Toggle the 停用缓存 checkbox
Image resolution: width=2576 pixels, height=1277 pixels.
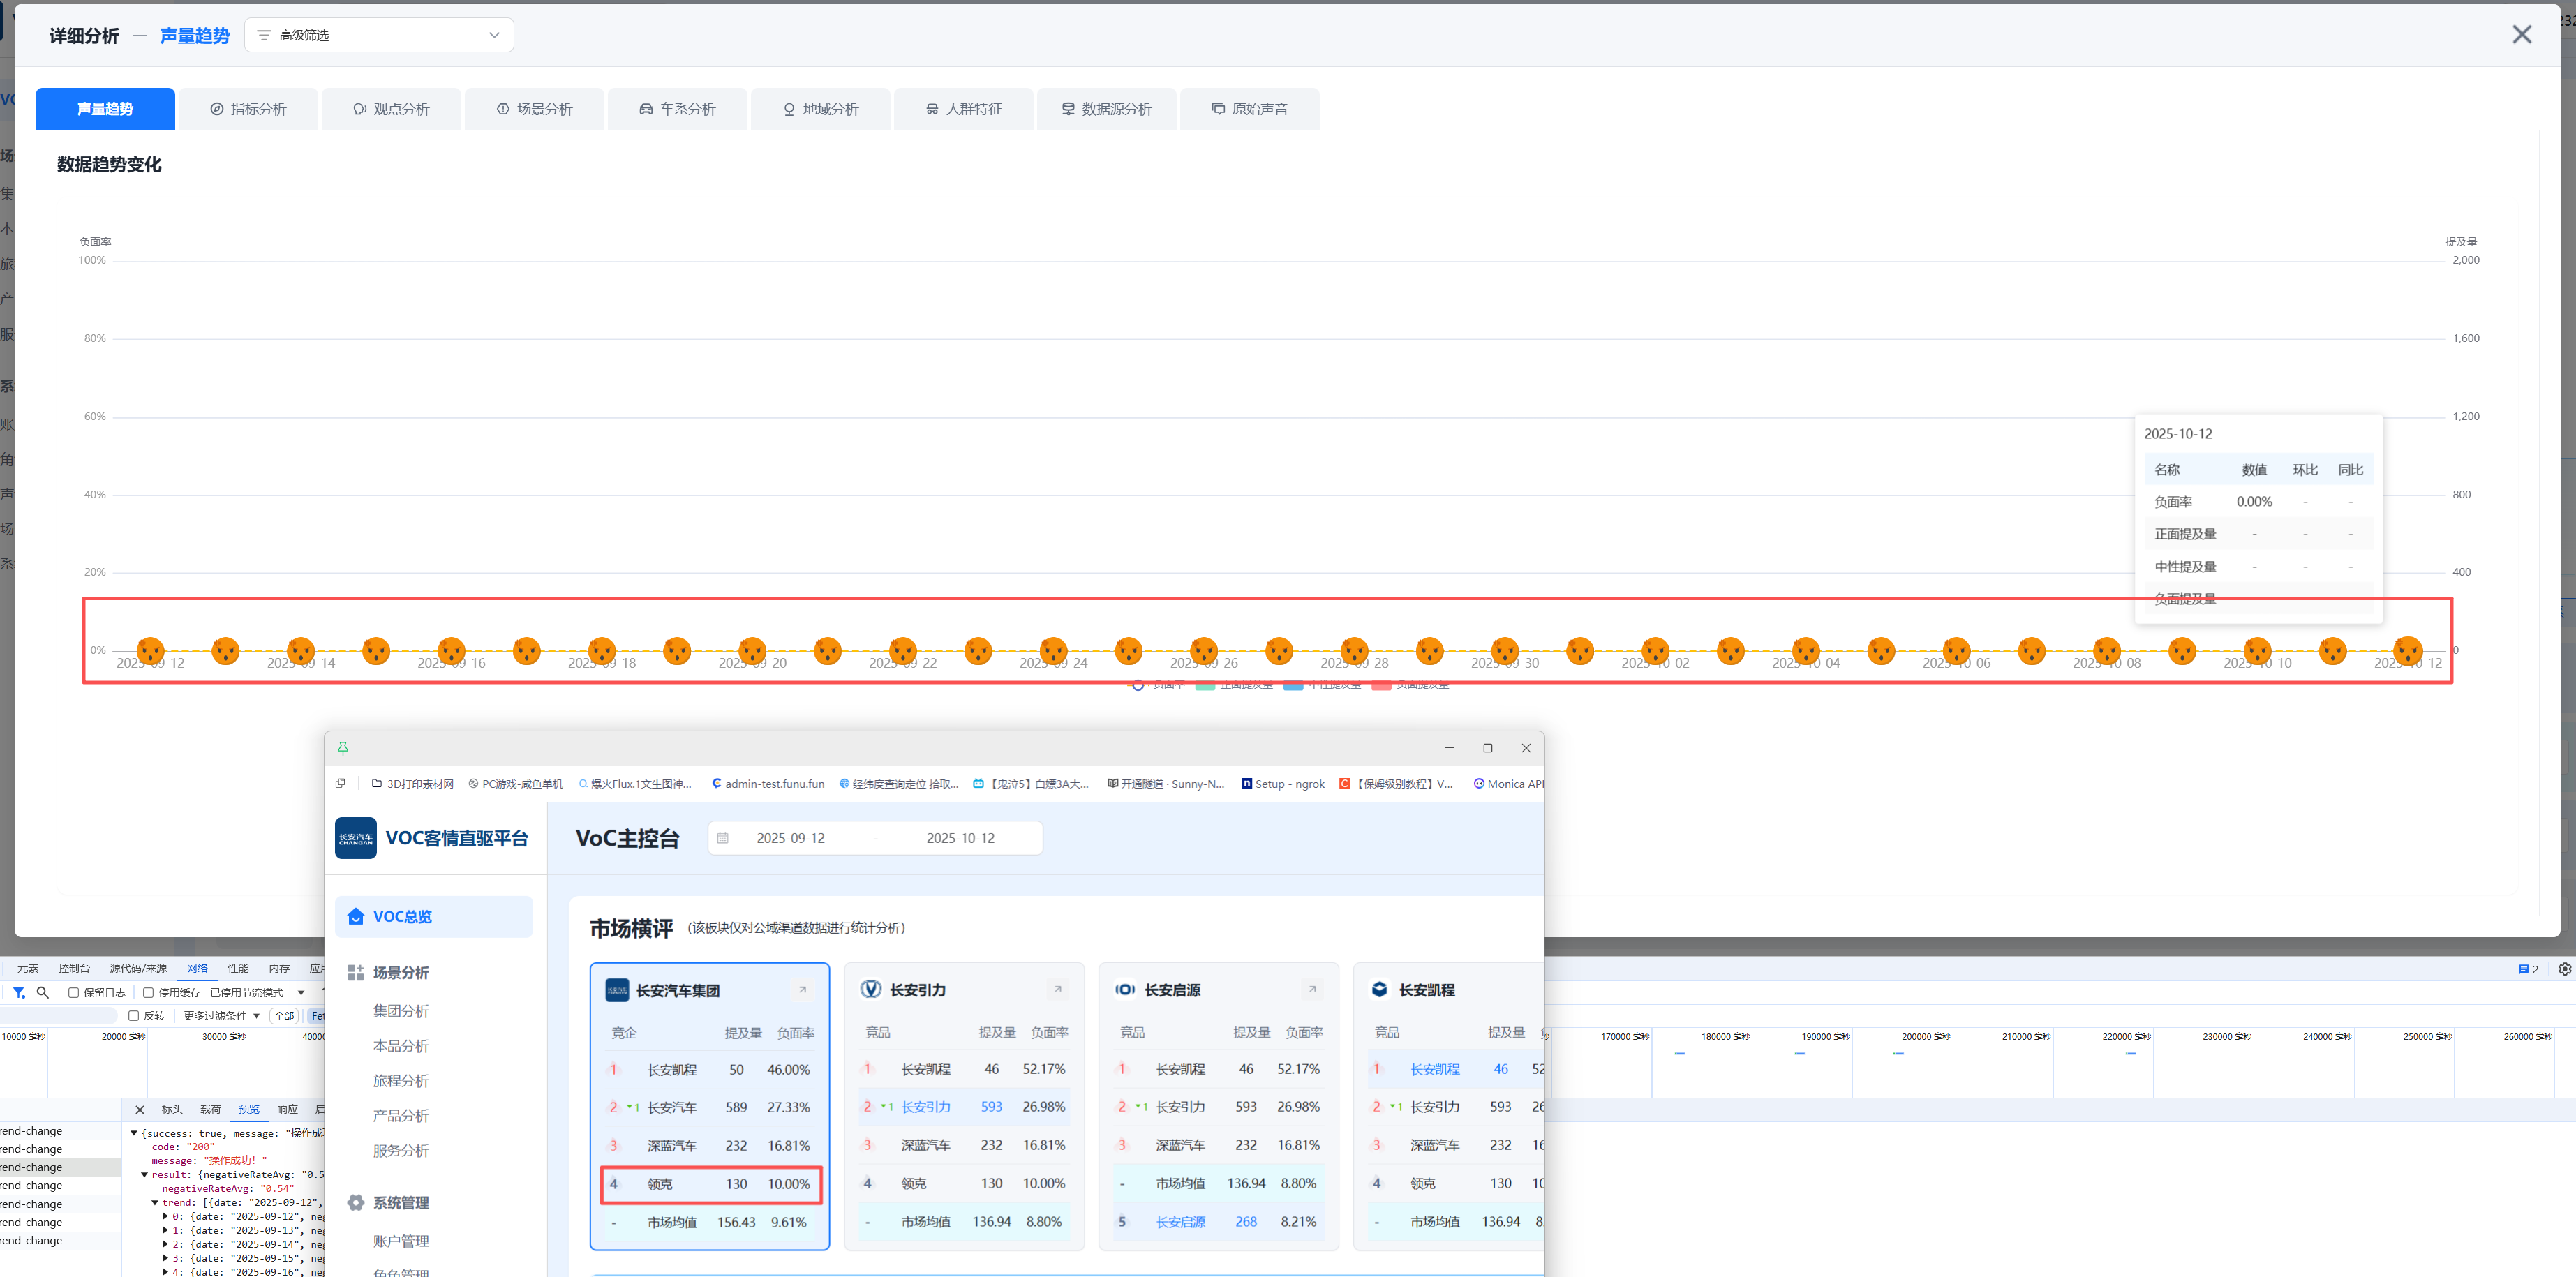point(148,993)
